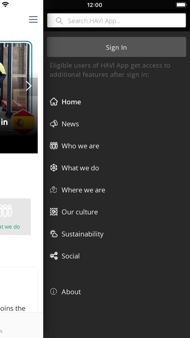Tap the 12:00 clock in status bar
Viewport: 190px width, 338px height.
coord(95,5)
